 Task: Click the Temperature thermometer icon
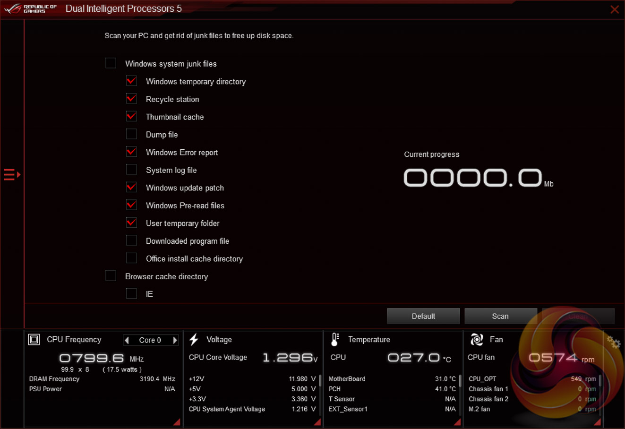click(x=335, y=340)
